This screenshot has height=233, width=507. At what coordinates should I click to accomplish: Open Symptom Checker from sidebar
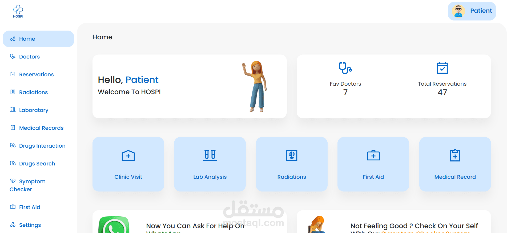point(38,185)
